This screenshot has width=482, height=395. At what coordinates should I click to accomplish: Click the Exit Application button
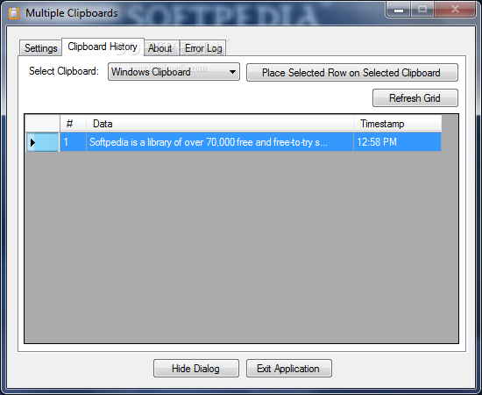(x=288, y=368)
